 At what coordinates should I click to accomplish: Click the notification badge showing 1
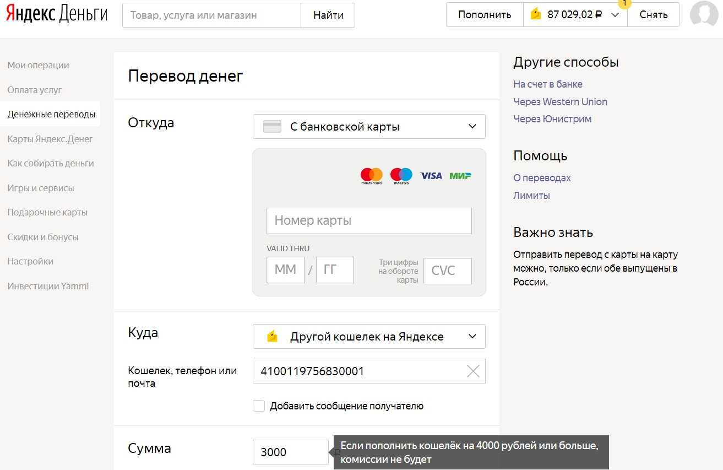625,3
